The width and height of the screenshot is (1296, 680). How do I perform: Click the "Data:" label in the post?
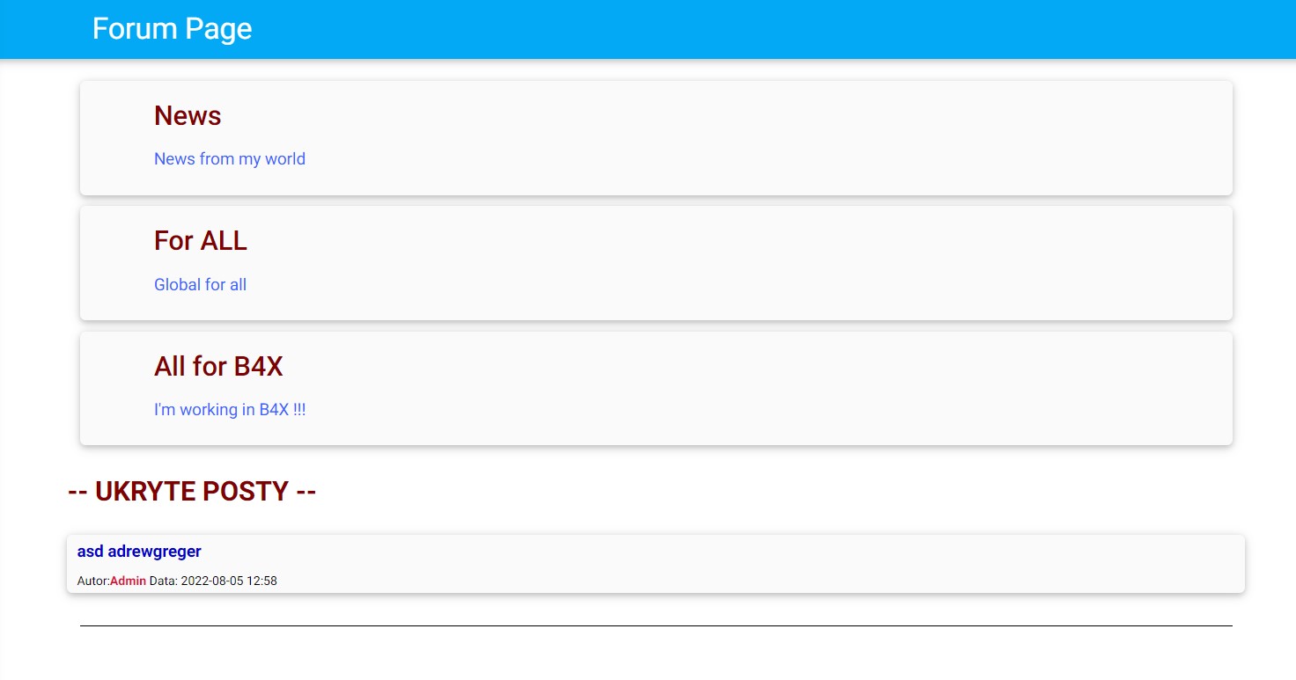[164, 581]
